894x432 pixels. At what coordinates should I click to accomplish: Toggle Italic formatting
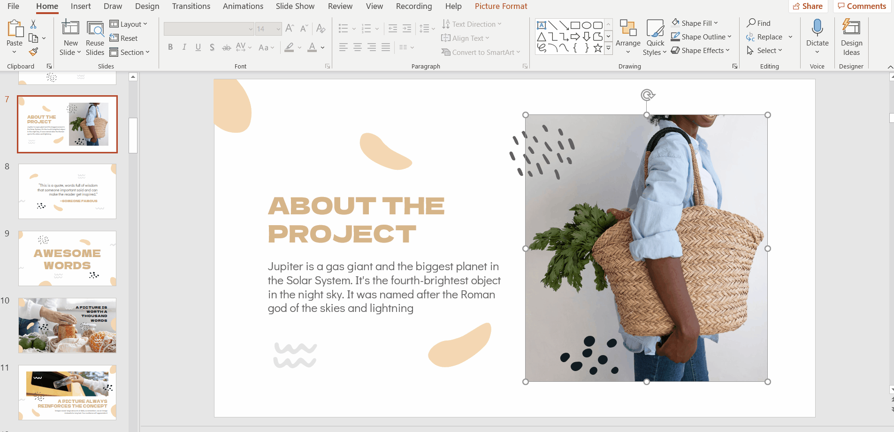pyautogui.click(x=184, y=47)
